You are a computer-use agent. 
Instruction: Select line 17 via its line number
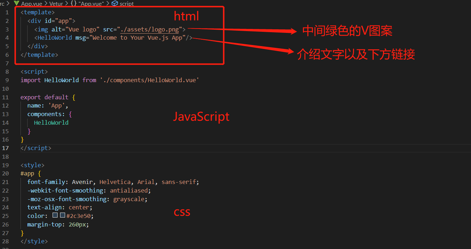[5, 148]
